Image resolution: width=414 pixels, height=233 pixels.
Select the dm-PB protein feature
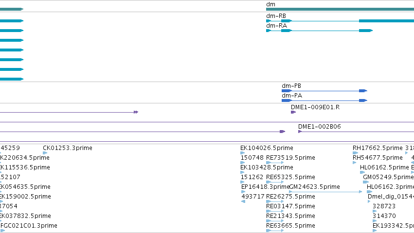[324, 91]
